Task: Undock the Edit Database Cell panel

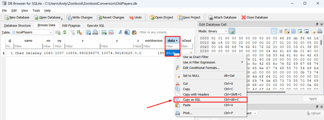Action: (317, 25)
